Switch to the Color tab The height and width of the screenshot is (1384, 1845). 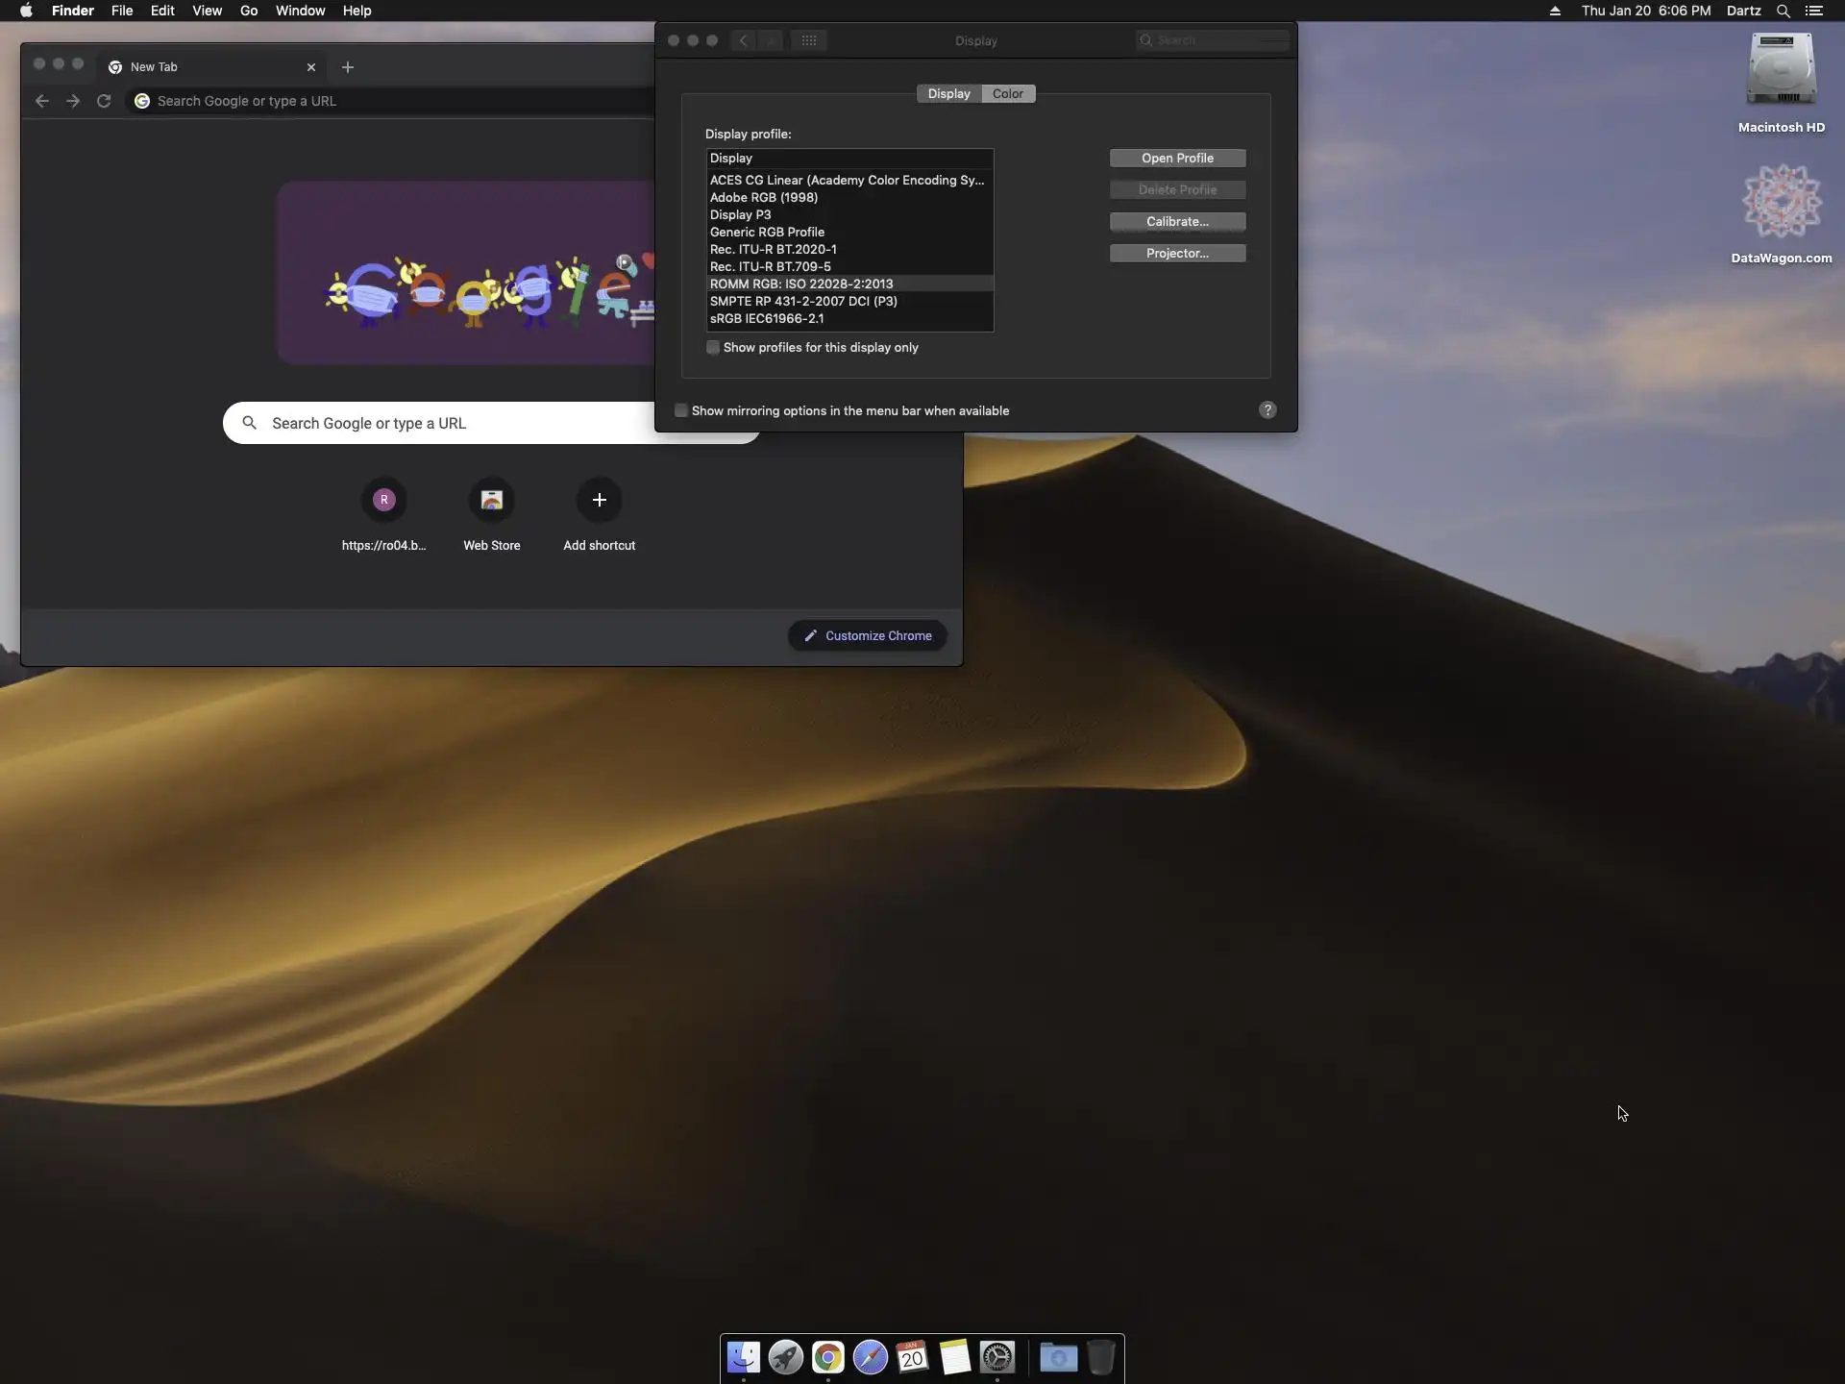coord(1007,94)
